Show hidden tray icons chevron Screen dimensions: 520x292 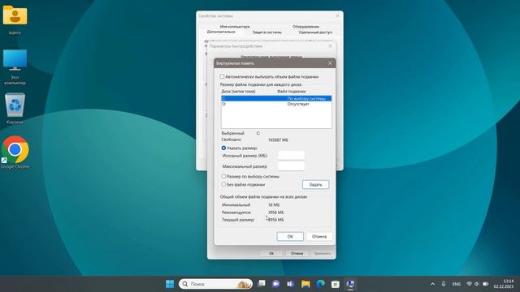[x=432, y=284]
